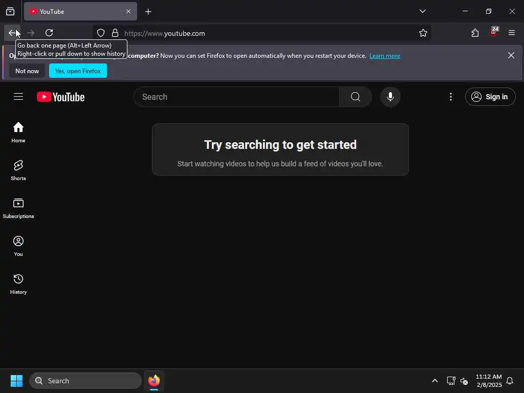This screenshot has width=524, height=393.
Task: Open extension with 24 badge
Action: coord(494,32)
